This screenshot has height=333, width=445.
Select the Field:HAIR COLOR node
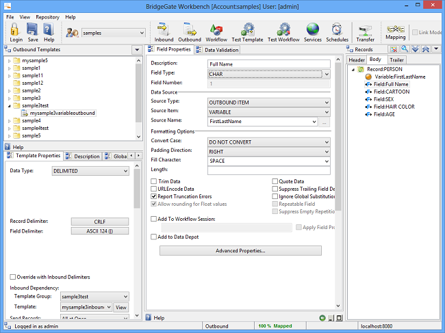pos(394,107)
